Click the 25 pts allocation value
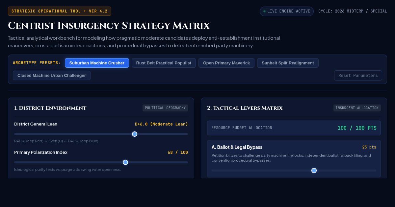Image resolution: width=395 pixels, height=207 pixels. (369, 147)
